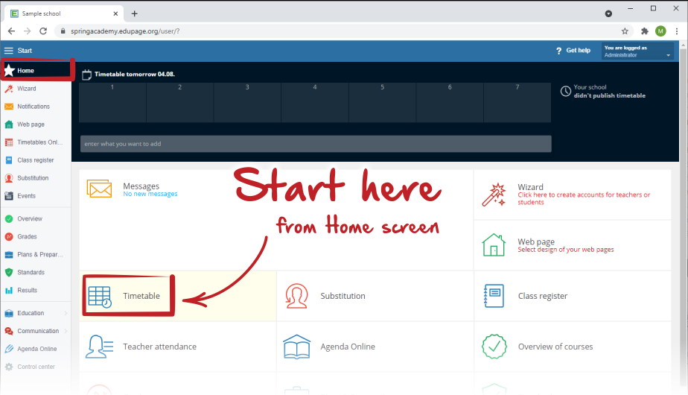
Task: Click the create accounts for teachers link
Action: [584, 198]
